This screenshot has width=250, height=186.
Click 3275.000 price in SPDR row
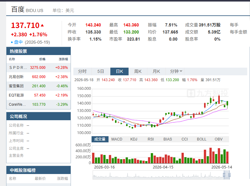click(x=38, y=68)
